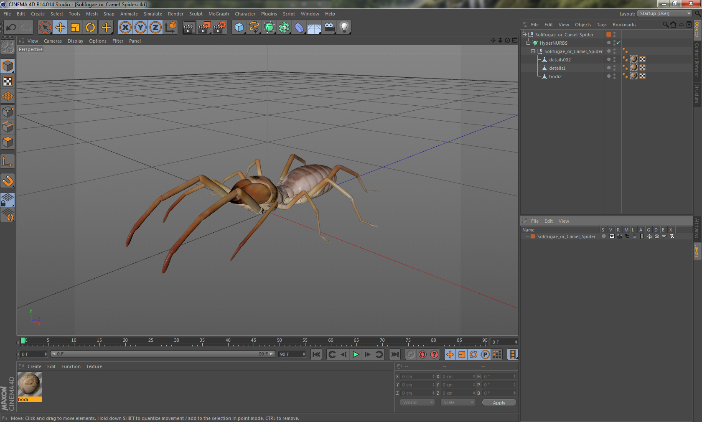Viewport: 702px width, 422px height.
Task: Add a light object
Action: (x=344, y=28)
